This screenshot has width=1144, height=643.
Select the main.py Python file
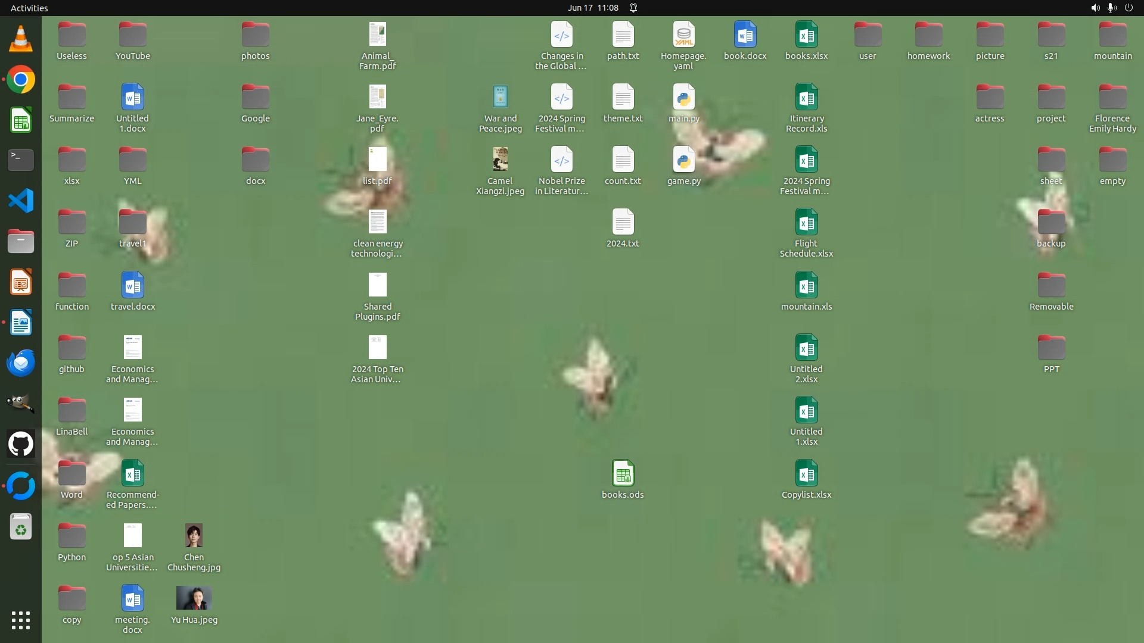pyautogui.click(x=683, y=98)
